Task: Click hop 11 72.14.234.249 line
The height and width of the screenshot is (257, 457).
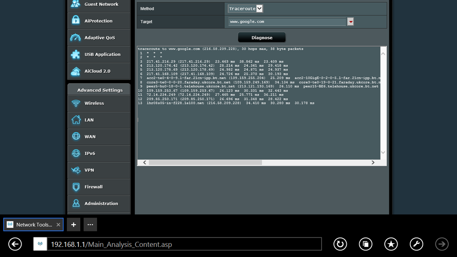Action: click(x=210, y=95)
